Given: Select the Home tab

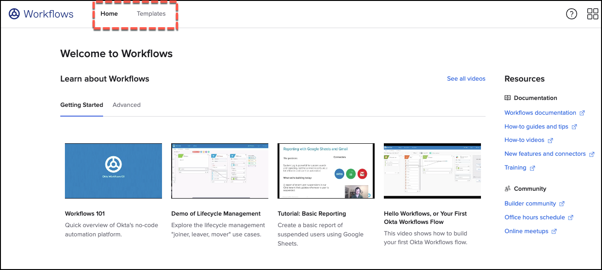Looking at the screenshot, I should (109, 13).
